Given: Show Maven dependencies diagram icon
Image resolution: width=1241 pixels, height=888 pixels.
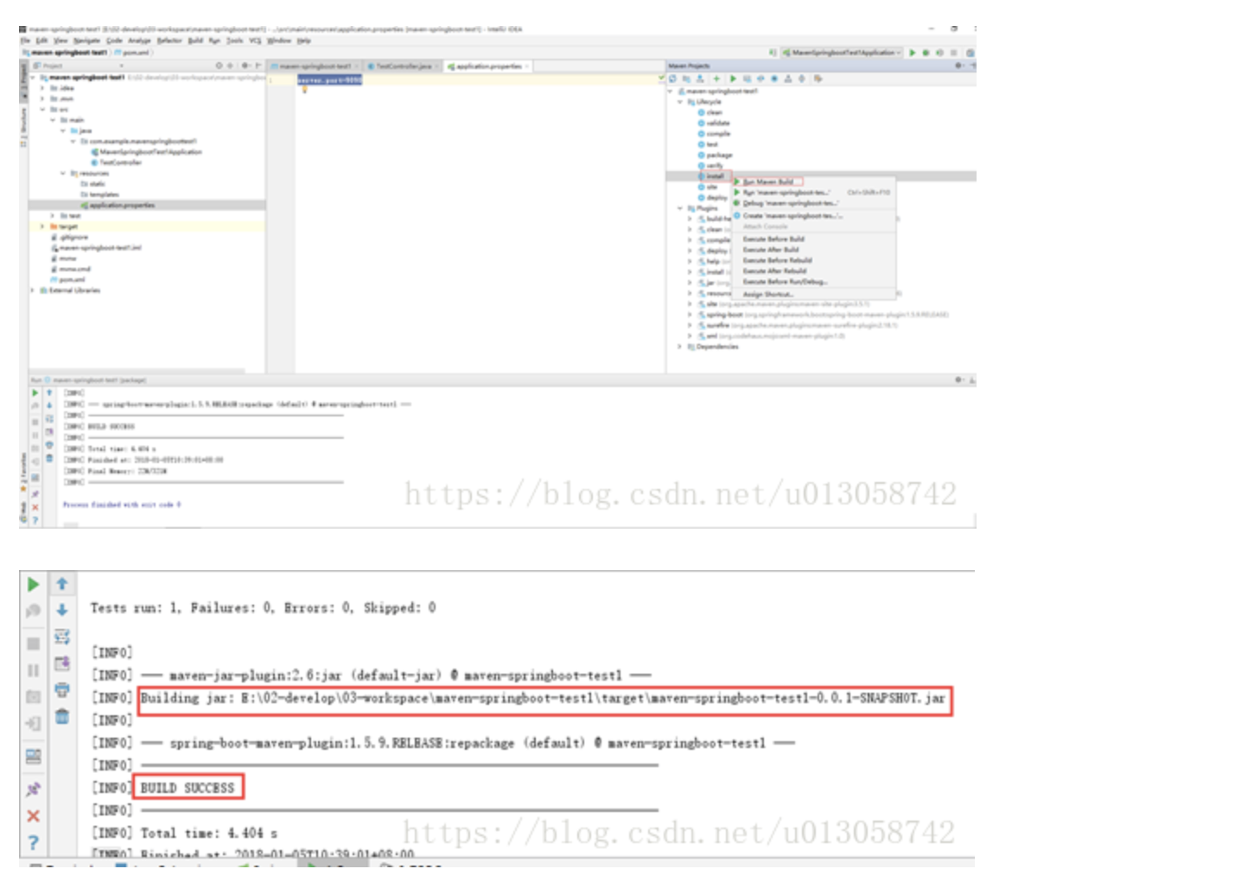Looking at the screenshot, I should pos(788,79).
